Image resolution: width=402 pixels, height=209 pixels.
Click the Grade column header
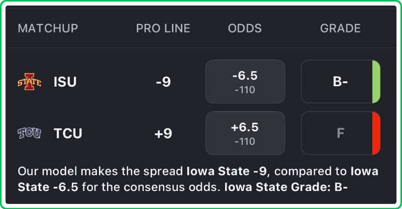[340, 28]
